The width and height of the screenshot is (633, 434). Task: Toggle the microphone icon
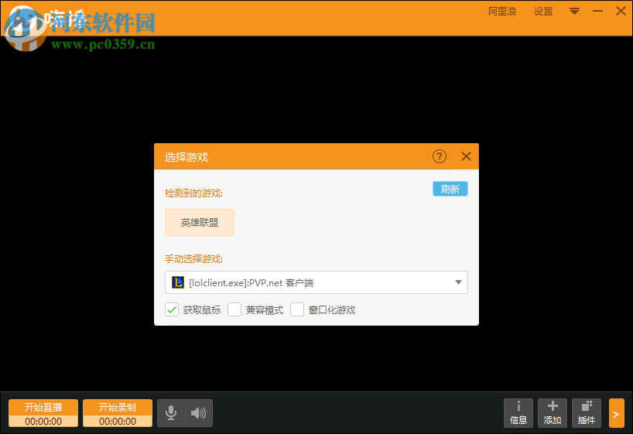point(171,413)
